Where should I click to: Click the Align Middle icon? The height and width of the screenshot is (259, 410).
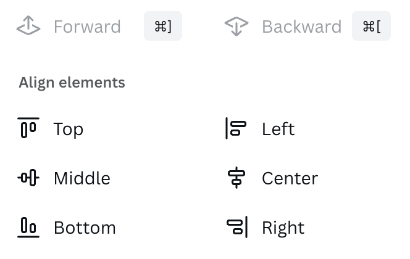click(28, 178)
